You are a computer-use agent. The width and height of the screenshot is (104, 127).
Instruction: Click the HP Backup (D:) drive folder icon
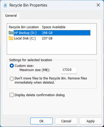(x=11, y=33)
